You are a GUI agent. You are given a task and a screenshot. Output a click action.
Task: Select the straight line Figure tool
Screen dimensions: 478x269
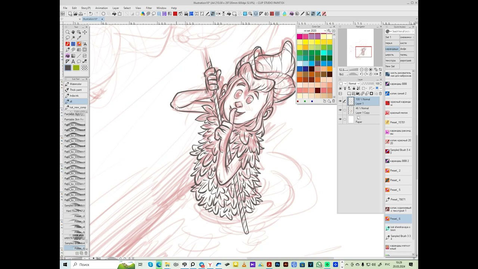[79, 56]
